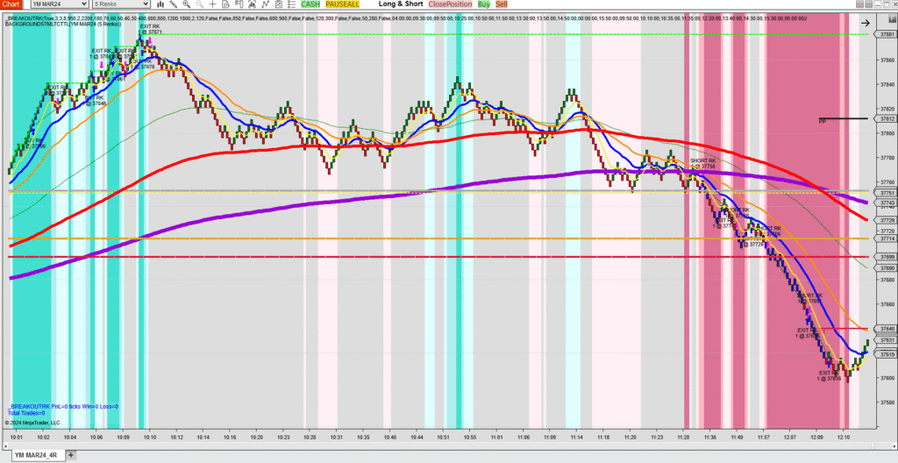Toggle the PAUSEALL button
This screenshot has height=463, width=898.
[x=343, y=4]
